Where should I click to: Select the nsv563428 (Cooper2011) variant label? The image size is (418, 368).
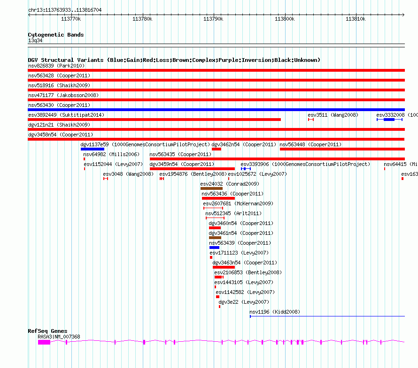[59, 75]
